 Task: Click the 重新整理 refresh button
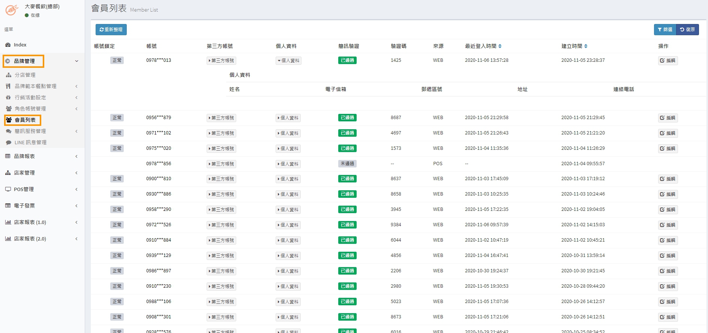click(x=111, y=30)
